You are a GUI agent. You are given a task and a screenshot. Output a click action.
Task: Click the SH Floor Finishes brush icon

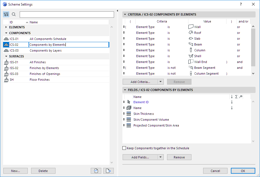tap(6, 80)
